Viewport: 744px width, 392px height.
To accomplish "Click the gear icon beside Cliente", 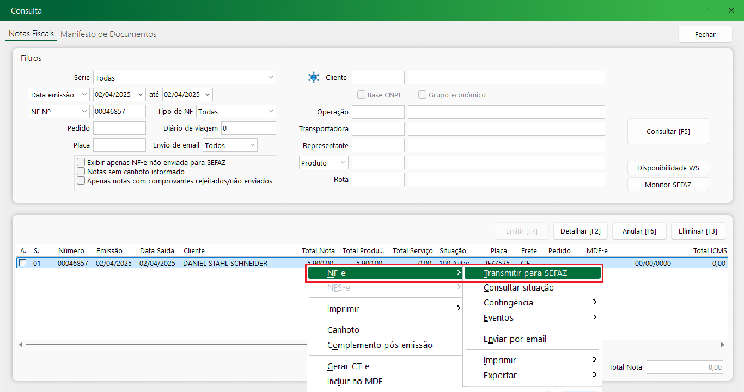I will [314, 77].
